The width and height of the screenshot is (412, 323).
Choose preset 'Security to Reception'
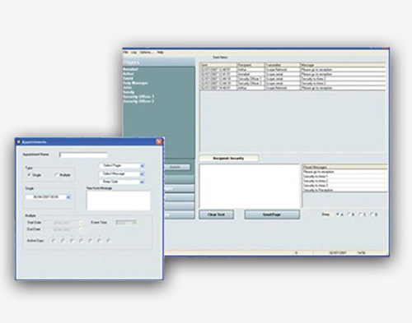tap(345, 190)
